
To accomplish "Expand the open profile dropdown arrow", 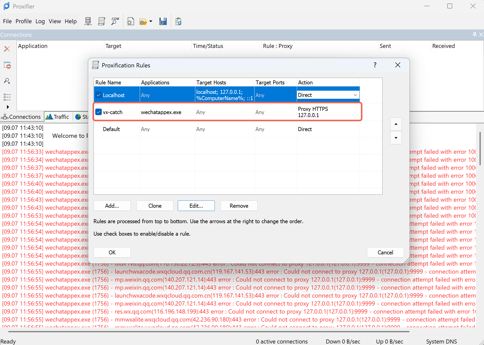I will (151, 21).
